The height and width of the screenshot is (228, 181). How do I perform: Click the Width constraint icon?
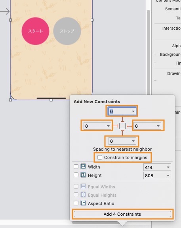pos(83,167)
